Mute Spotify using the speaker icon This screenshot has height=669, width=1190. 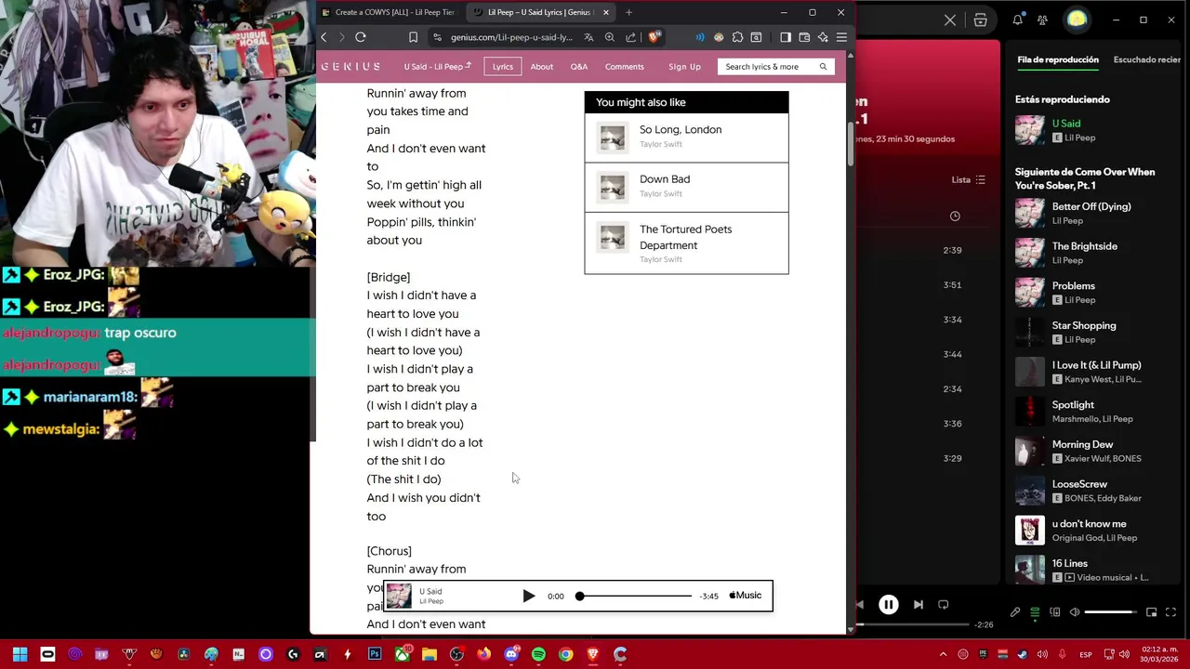click(x=1075, y=612)
